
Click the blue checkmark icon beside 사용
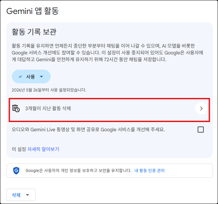20,76
